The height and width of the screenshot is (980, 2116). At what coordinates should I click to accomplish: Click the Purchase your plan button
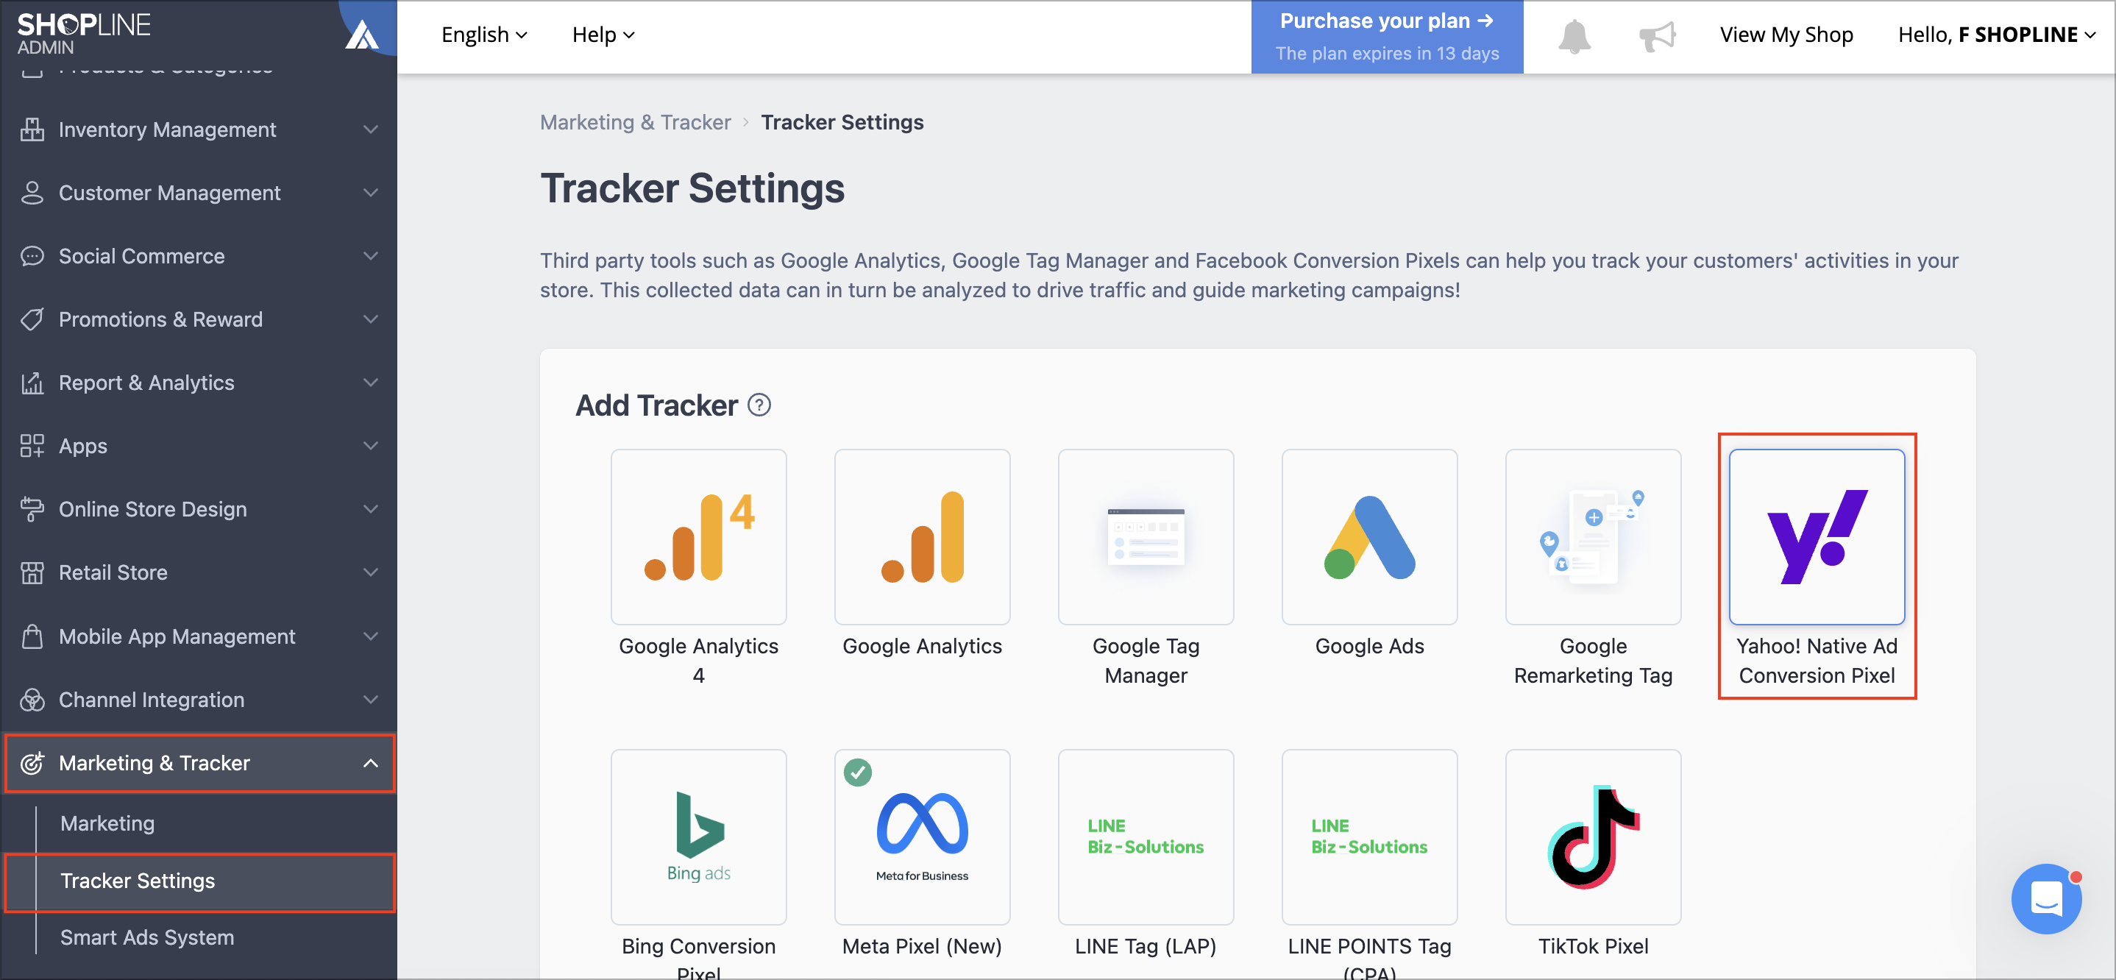(x=1387, y=37)
